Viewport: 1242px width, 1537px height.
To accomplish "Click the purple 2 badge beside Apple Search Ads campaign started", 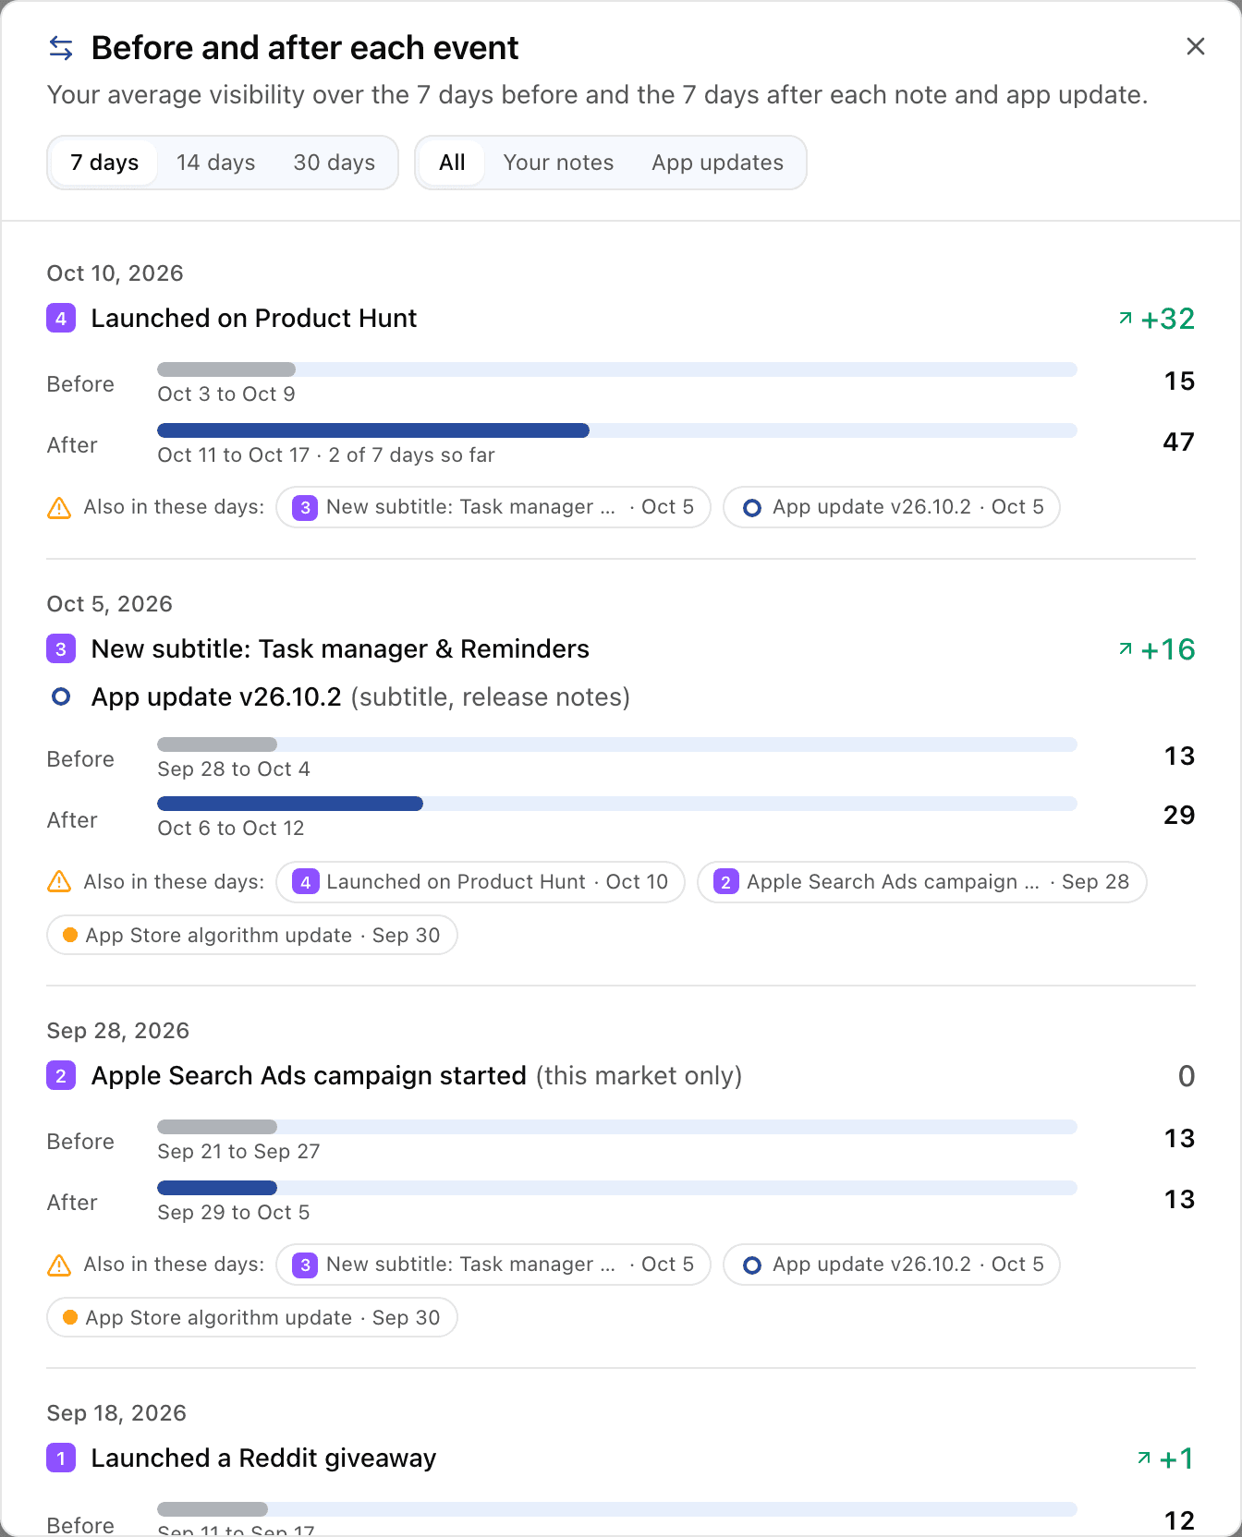I will pyautogui.click(x=61, y=1076).
